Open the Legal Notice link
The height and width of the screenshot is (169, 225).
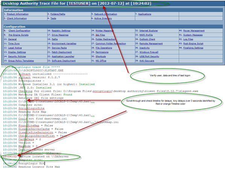(x=15, y=48)
